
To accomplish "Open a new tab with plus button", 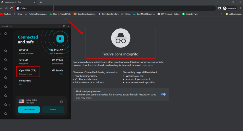I will click(41, 2).
